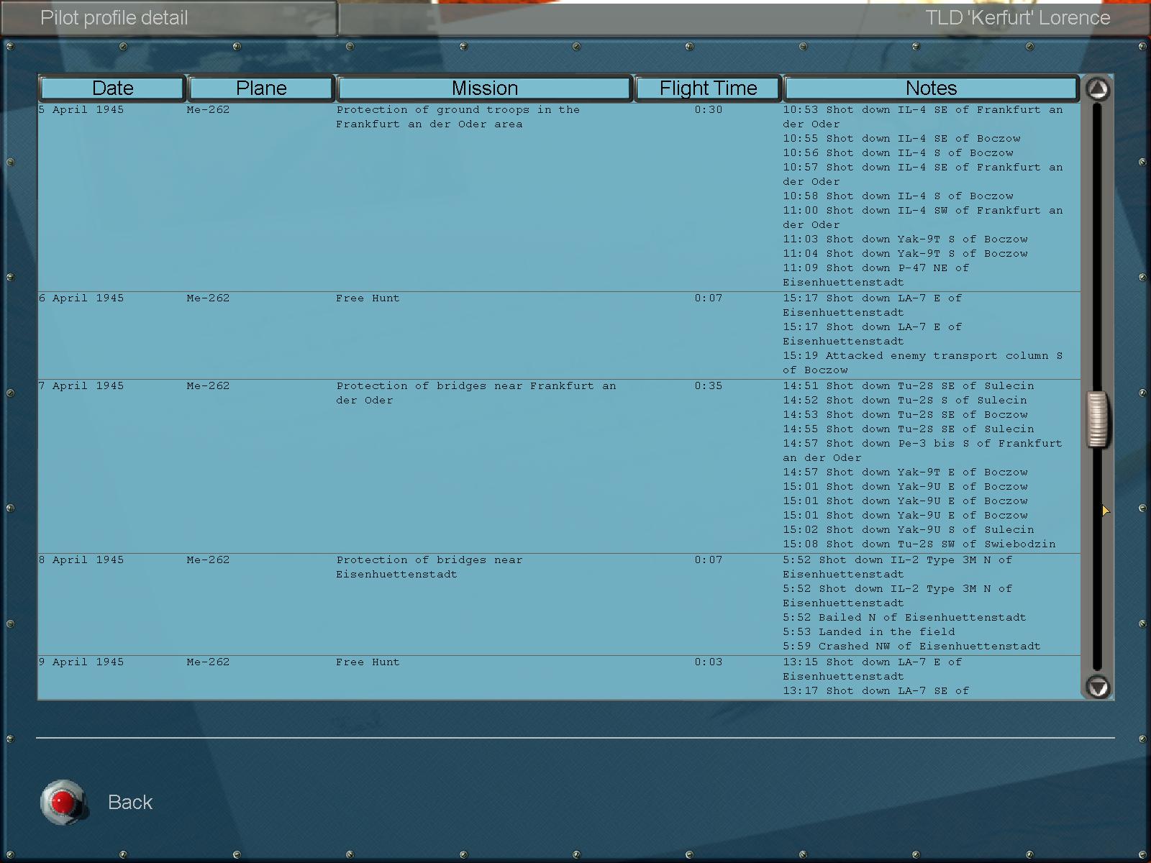1151x863 pixels.
Task: Click note '11:03 Shot down Yak-9T'
Action: (x=906, y=239)
